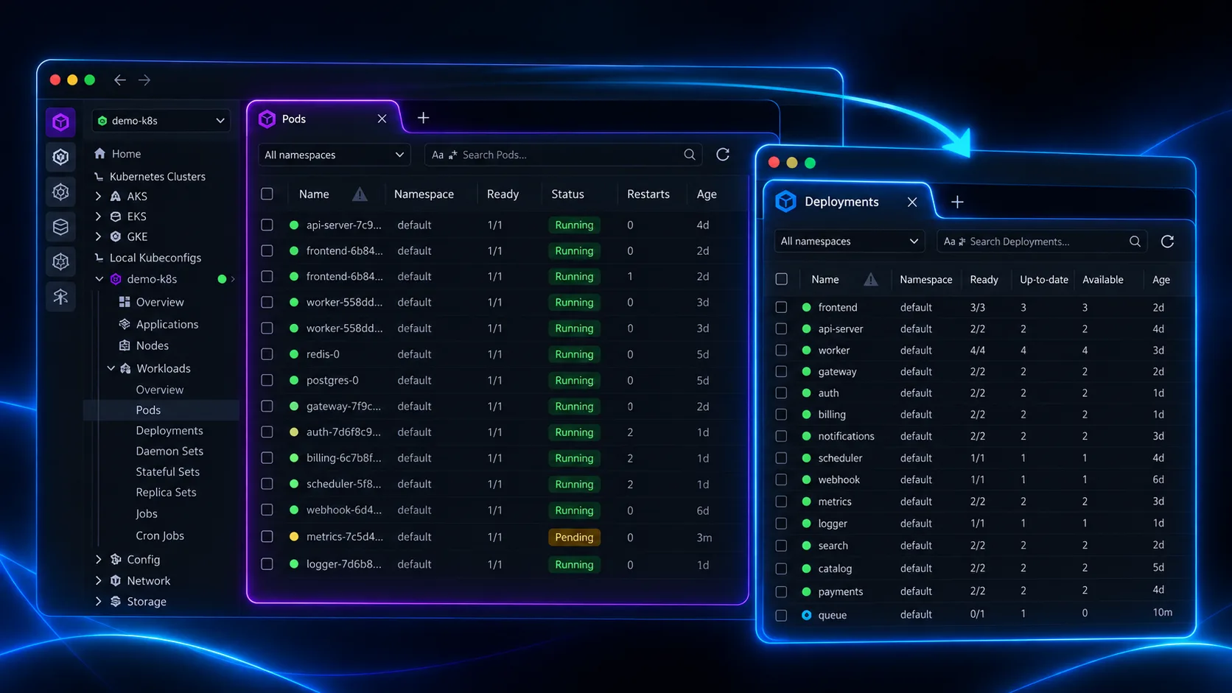Expand the Config tree node
The width and height of the screenshot is (1232, 693).
pos(98,559)
